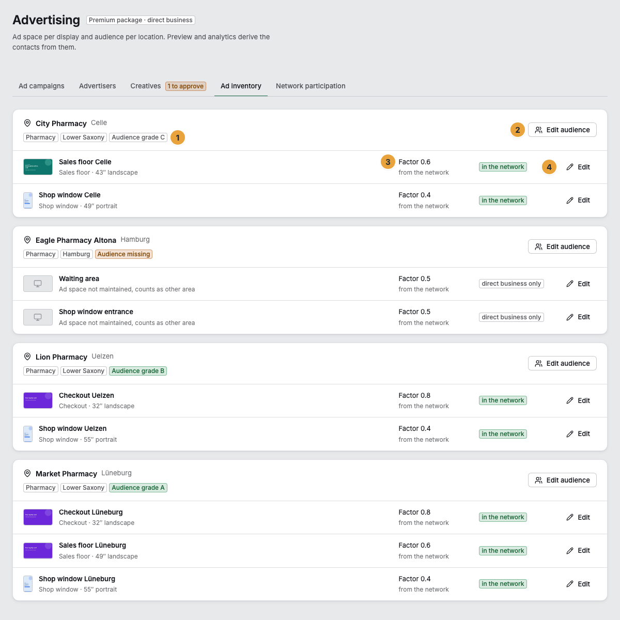Open the Checkout Uelzen purple thumbnail
620x620 pixels.
pyautogui.click(x=38, y=400)
